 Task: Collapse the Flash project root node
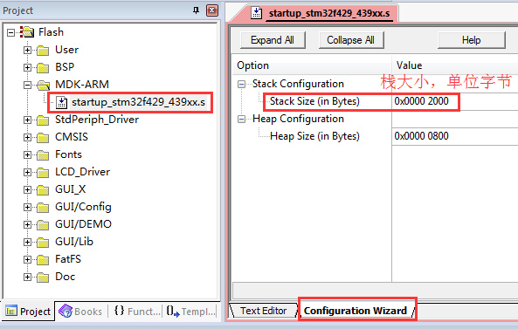click(10, 32)
